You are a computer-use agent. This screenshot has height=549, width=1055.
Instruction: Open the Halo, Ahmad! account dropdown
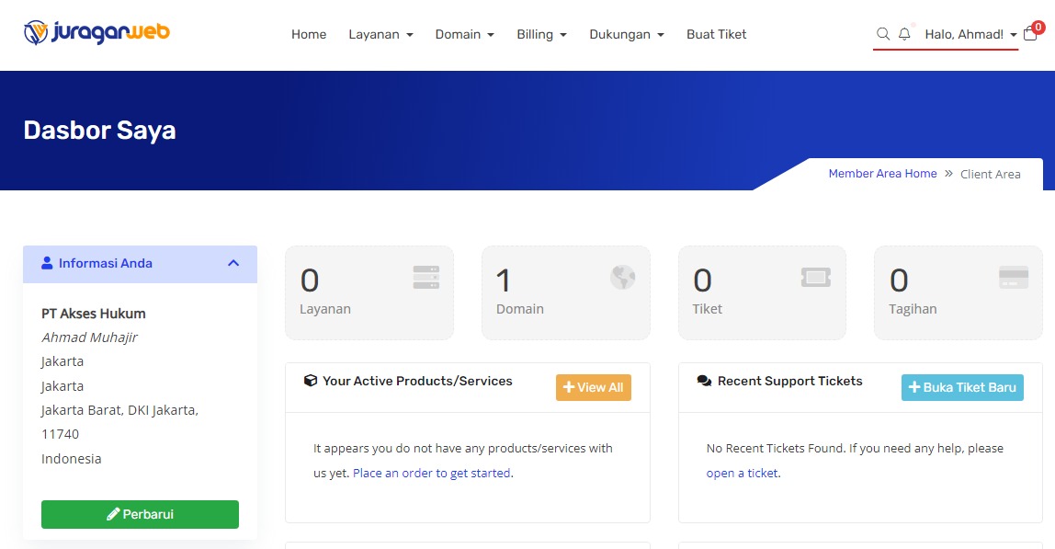(x=970, y=35)
